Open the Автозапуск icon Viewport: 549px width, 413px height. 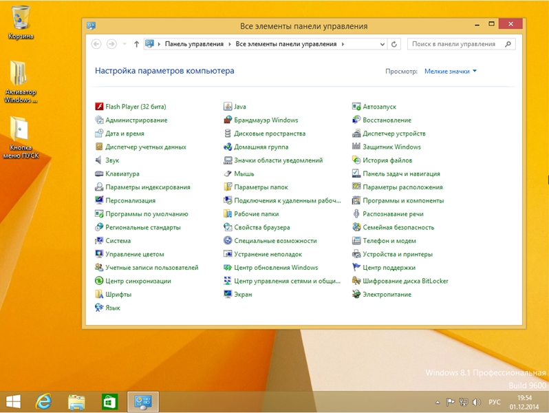[x=356, y=107]
